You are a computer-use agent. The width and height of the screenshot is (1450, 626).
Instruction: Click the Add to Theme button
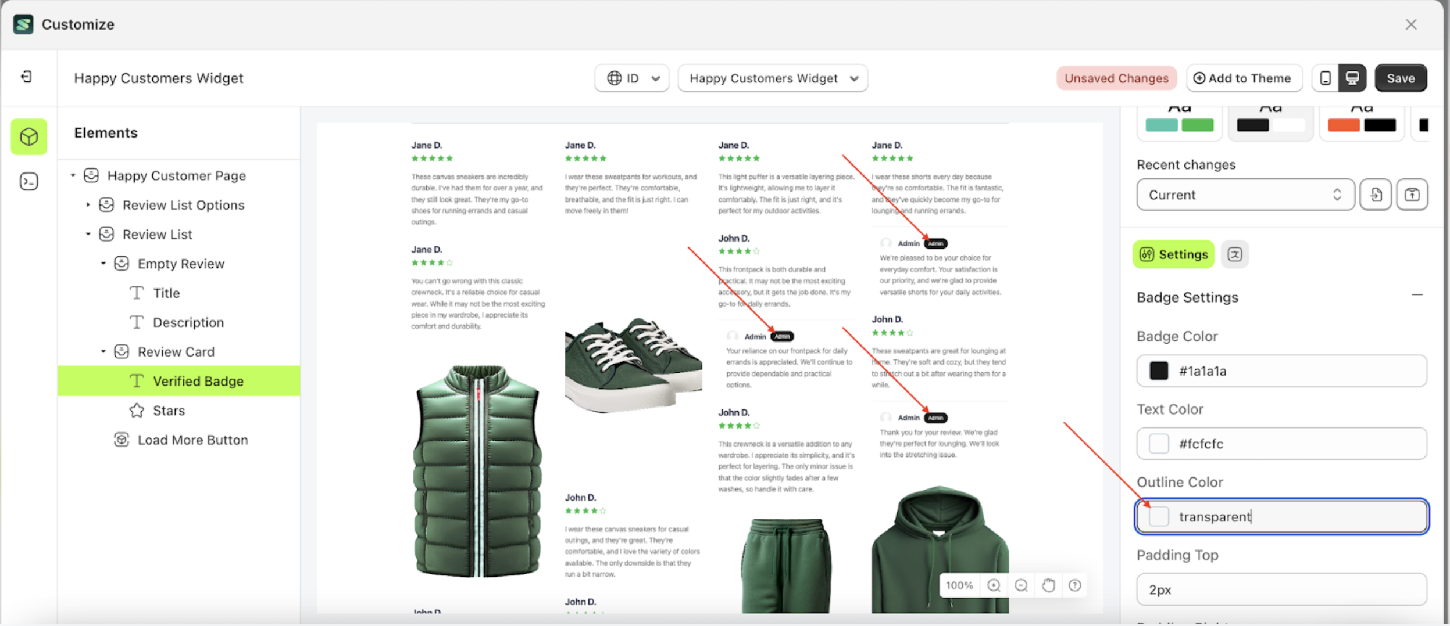(1244, 78)
